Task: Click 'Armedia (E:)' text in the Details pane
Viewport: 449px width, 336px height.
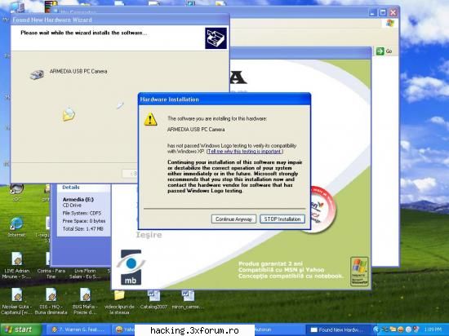Action: [78, 200]
